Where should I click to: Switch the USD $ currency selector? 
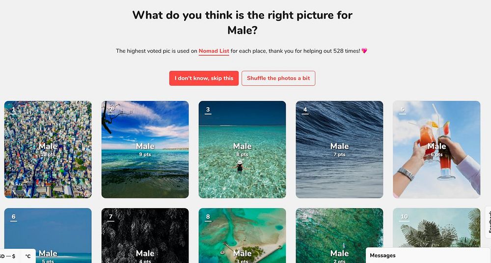click(x=8, y=256)
